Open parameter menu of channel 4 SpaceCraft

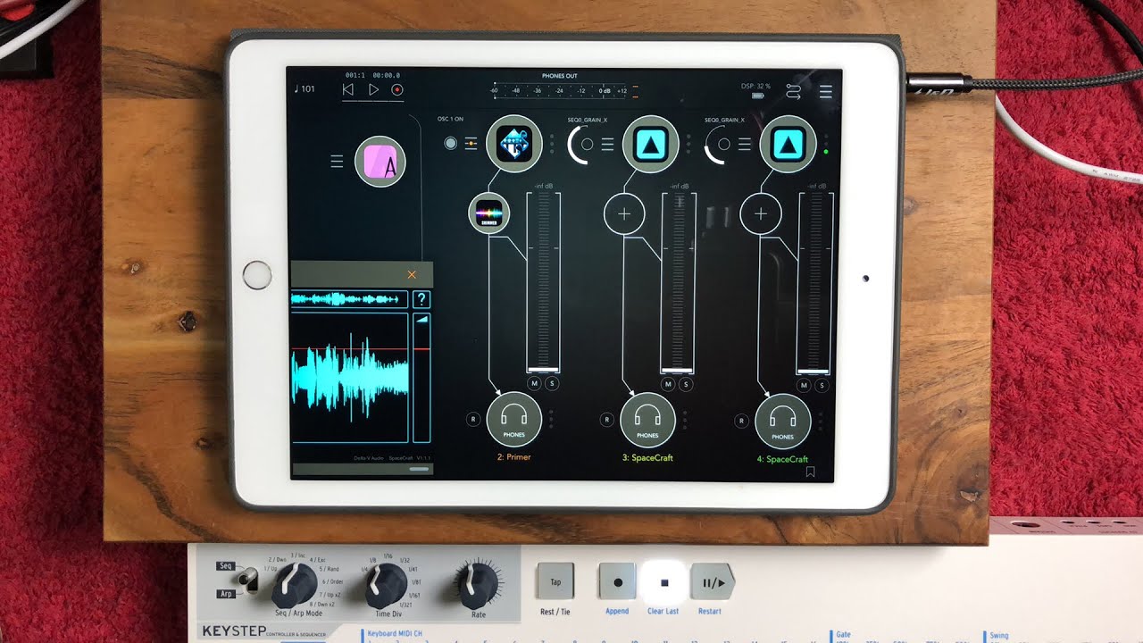tap(745, 145)
